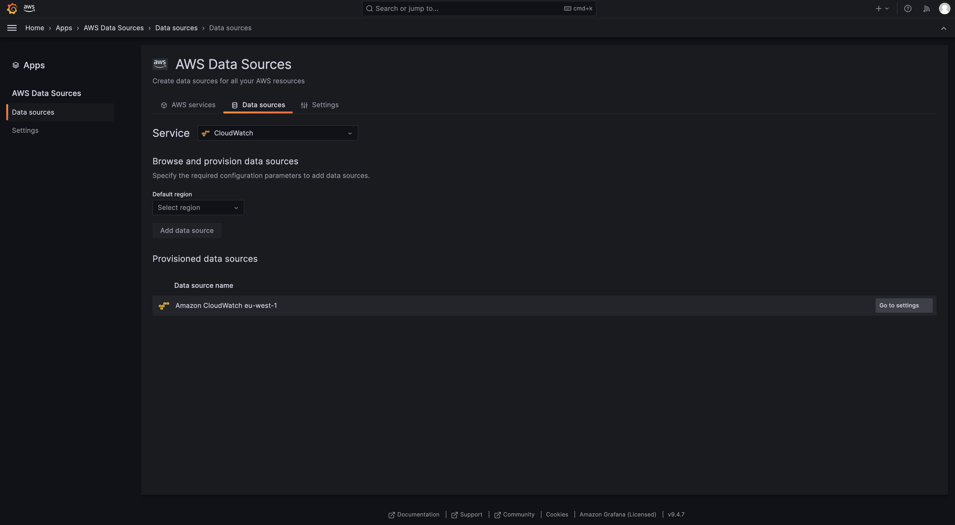Click the Add data source button
The image size is (955, 525).
tap(187, 231)
